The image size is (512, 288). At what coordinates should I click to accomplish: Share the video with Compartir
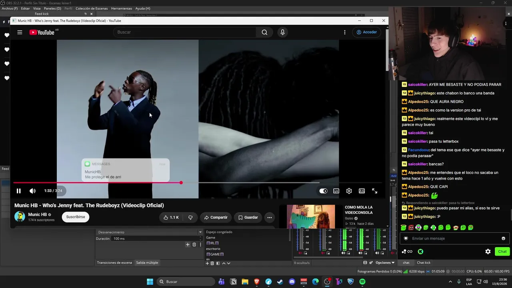(216, 217)
